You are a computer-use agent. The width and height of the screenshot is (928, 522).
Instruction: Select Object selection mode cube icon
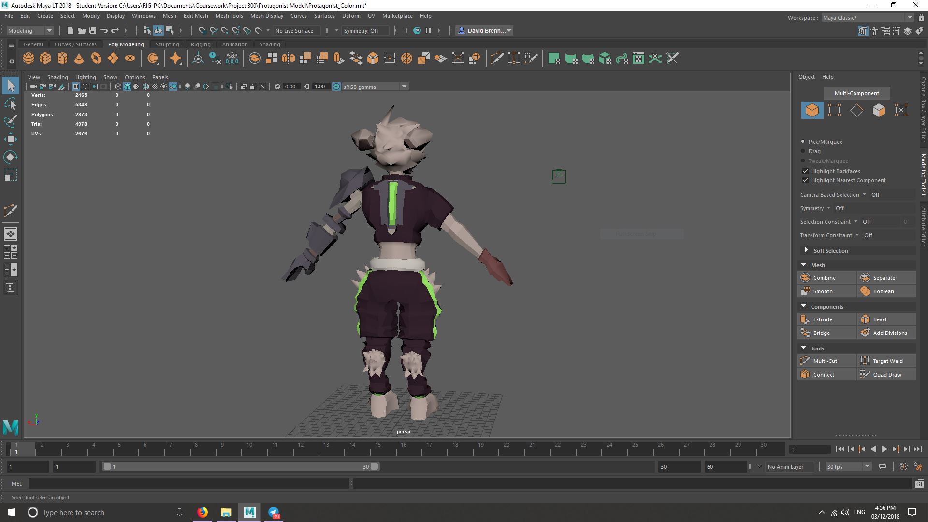[812, 110]
